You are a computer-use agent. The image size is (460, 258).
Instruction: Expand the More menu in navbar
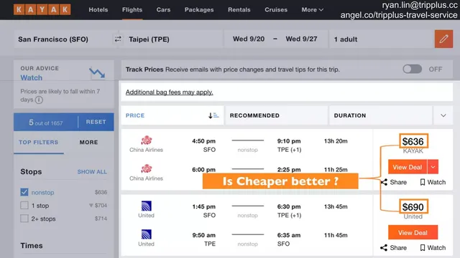click(x=313, y=9)
